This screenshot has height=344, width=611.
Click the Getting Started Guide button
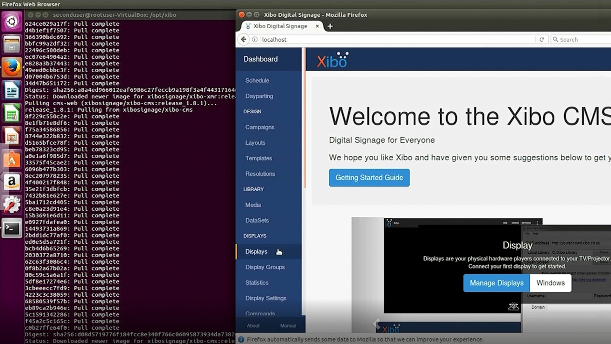pyautogui.click(x=369, y=178)
